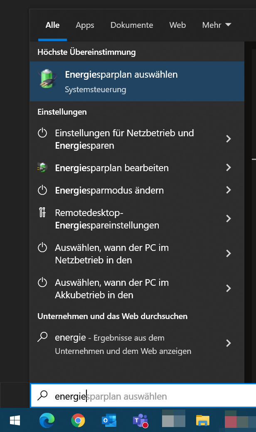Expand arrow for Energiesparplan bearbeiten

(228, 168)
